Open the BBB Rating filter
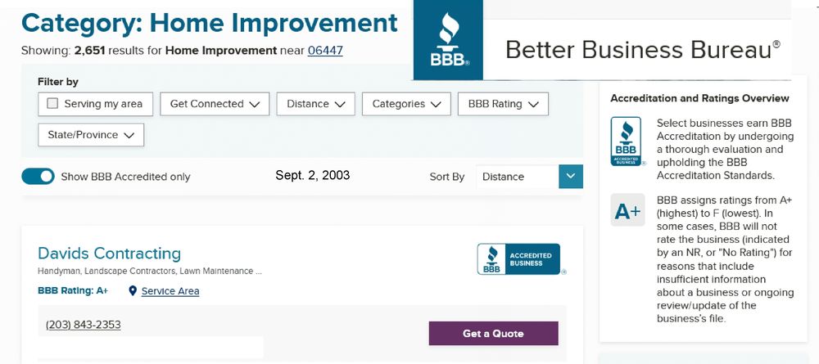The width and height of the screenshot is (819, 364). click(503, 104)
